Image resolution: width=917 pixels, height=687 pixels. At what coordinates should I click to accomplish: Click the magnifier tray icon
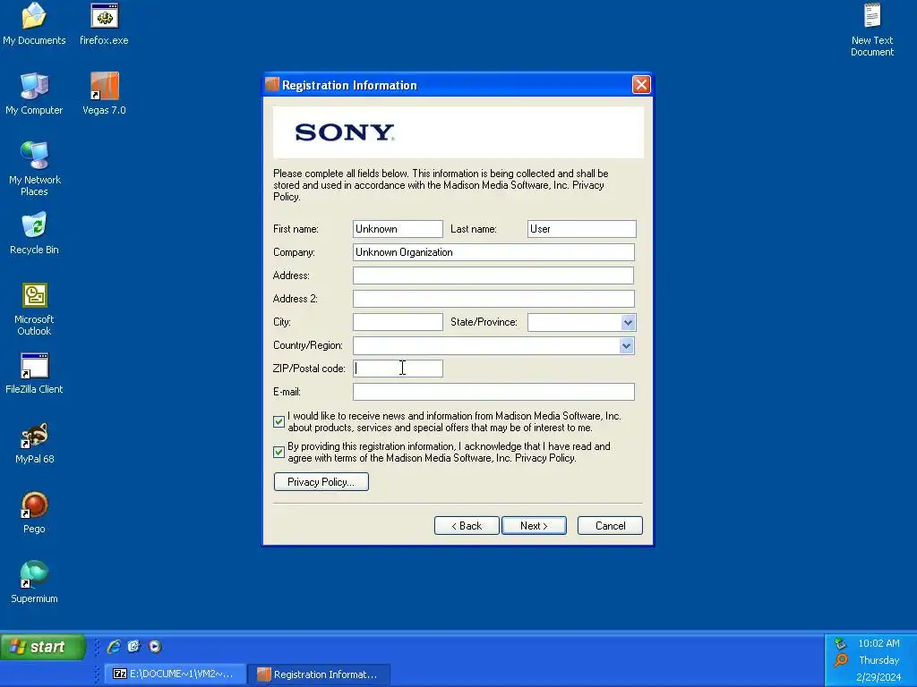pyautogui.click(x=841, y=660)
